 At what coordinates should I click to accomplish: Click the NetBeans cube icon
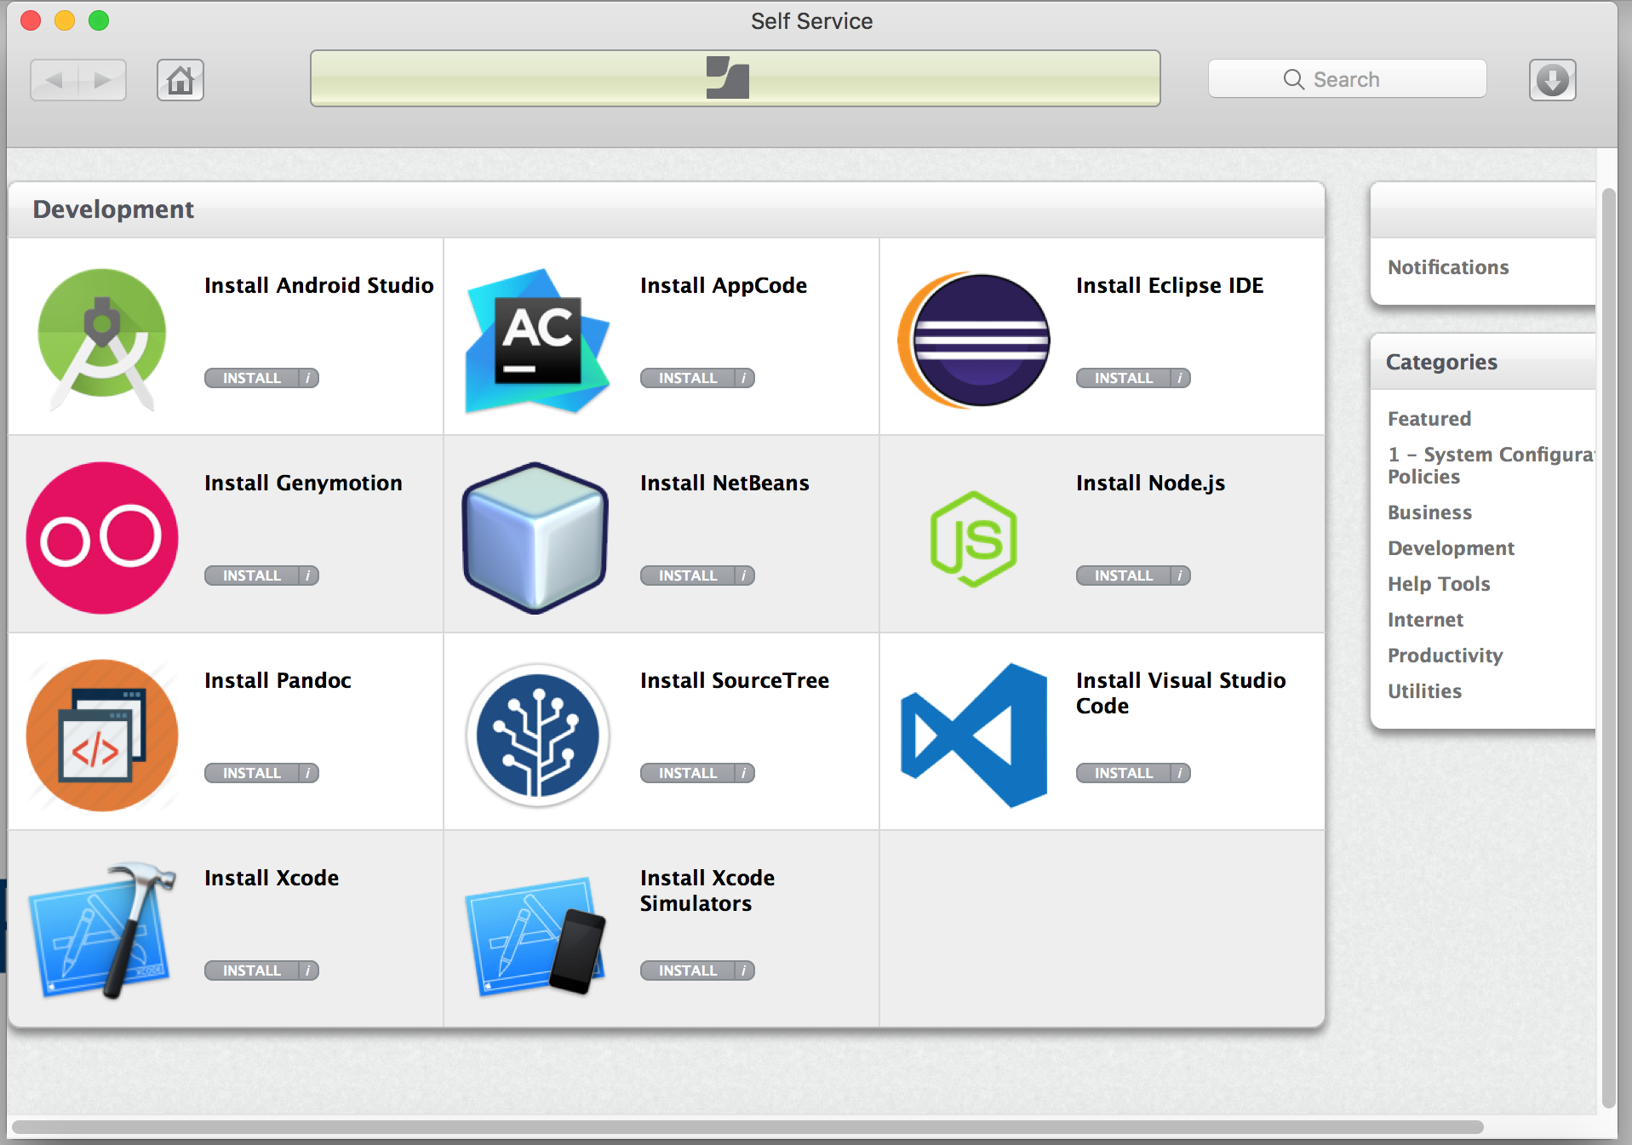[535, 538]
